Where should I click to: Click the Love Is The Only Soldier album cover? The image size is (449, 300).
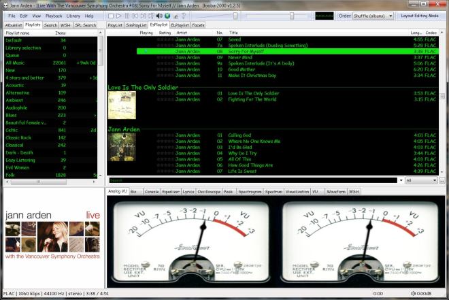click(x=122, y=105)
